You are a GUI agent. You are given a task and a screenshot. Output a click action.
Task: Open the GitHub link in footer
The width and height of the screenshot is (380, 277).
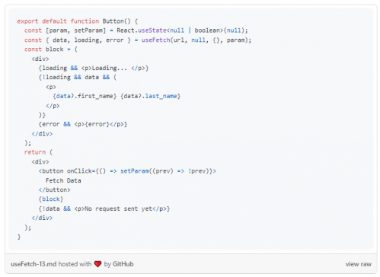pos(123,264)
